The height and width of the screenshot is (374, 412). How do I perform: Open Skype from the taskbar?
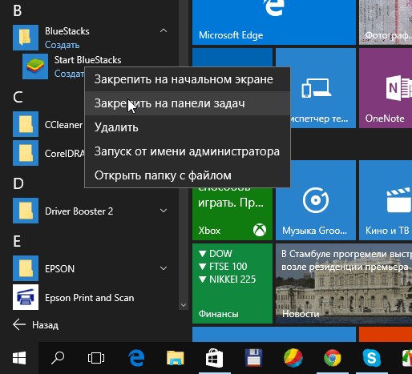[372, 358]
